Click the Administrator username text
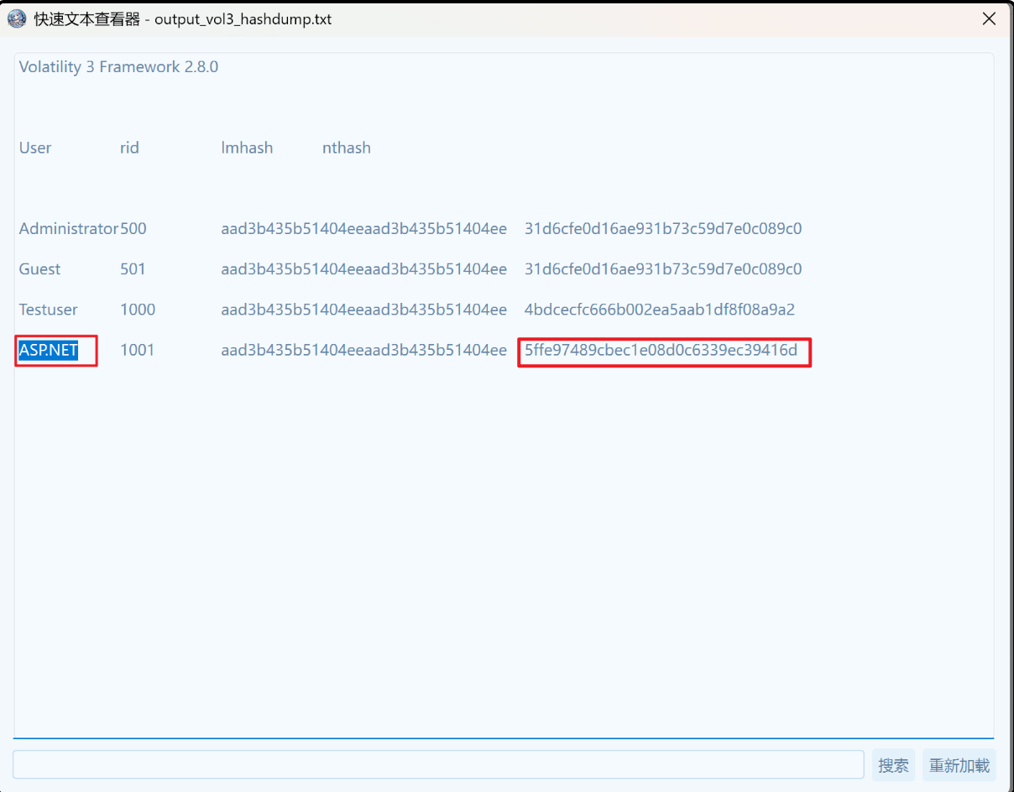Screen dimensions: 1014x792 69,228
